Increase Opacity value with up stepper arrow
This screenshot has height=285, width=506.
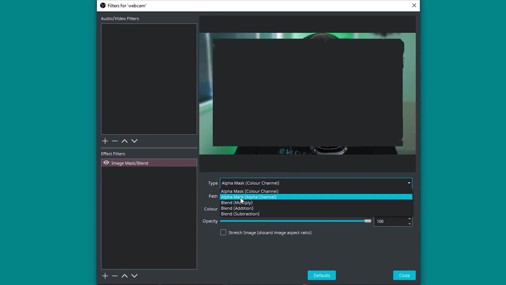(x=409, y=218)
